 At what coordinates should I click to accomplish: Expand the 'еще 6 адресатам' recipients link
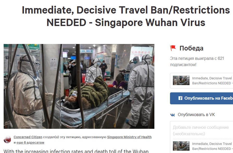(30, 142)
